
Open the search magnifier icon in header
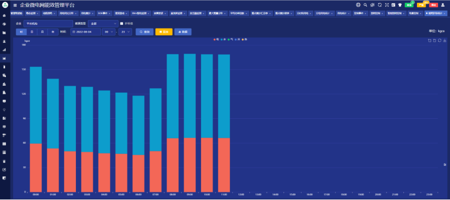click(x=365, y=5)
